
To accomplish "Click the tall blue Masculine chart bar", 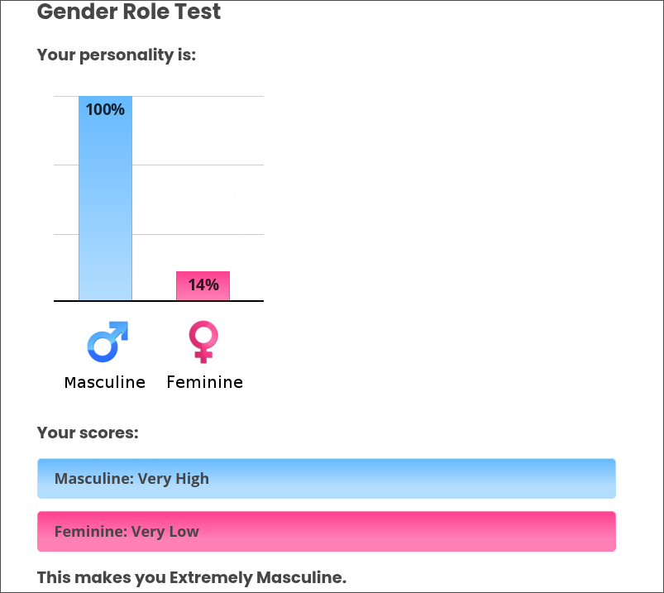I will (105, 207).
